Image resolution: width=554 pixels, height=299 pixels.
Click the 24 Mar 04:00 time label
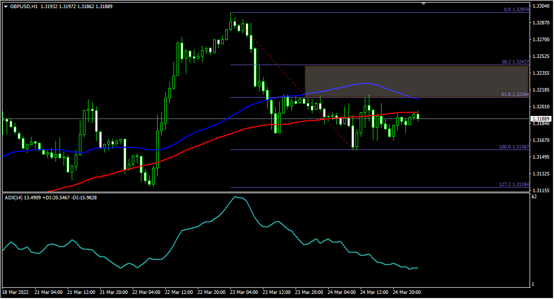(342, 292)
